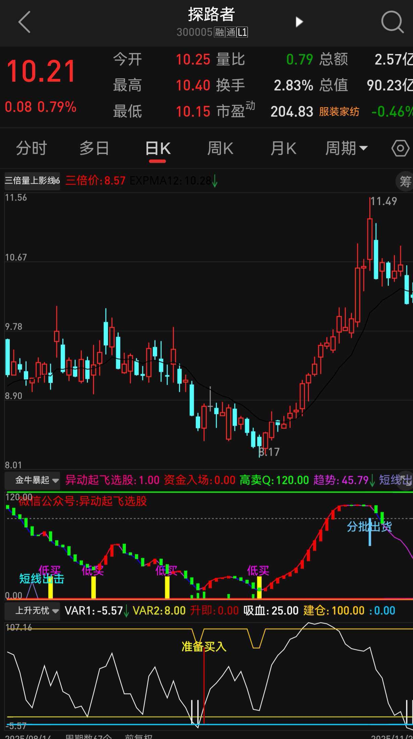Tap the 短线出击 signal label
The image size is (413, 739).
42,579
